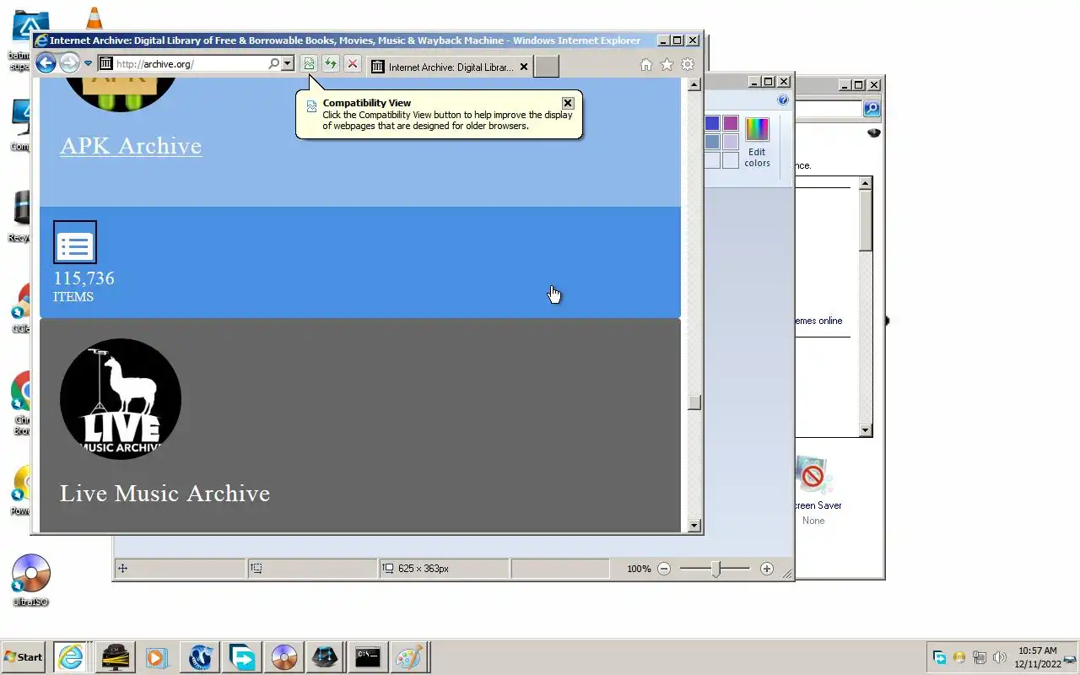Click Internet Explorer taskbar icon
Image resolution: width=1080 pixels, height=675 pixels.
(x=71, y=656)
